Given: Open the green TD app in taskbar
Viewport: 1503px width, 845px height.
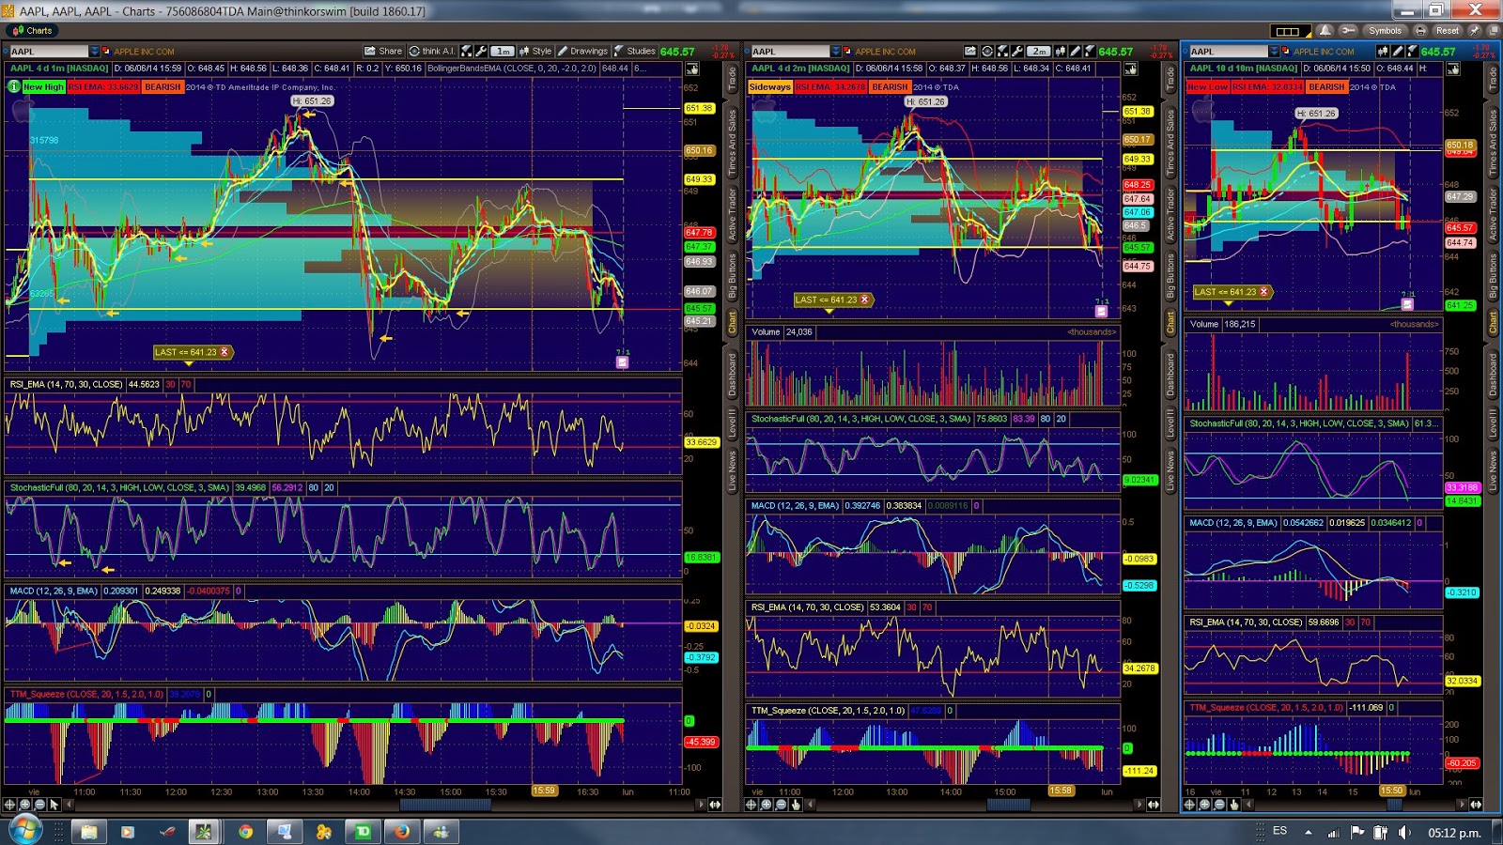Looking at the screenshot, I should (x=363, y=832).
